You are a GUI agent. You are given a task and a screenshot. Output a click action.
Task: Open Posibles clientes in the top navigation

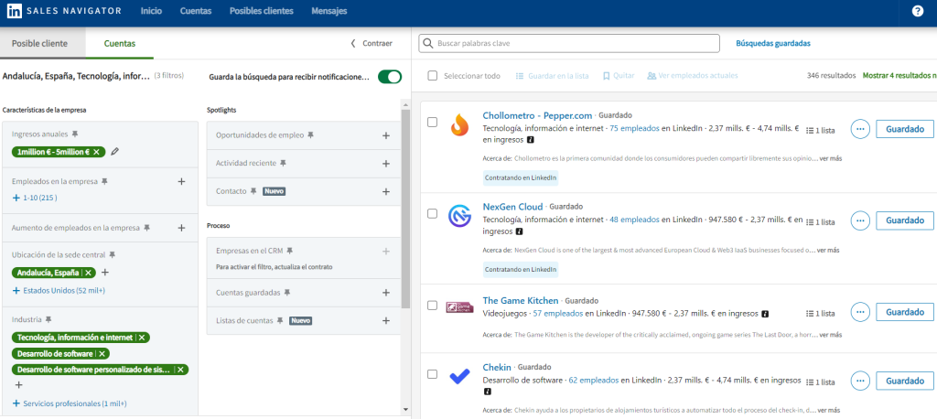261,11
